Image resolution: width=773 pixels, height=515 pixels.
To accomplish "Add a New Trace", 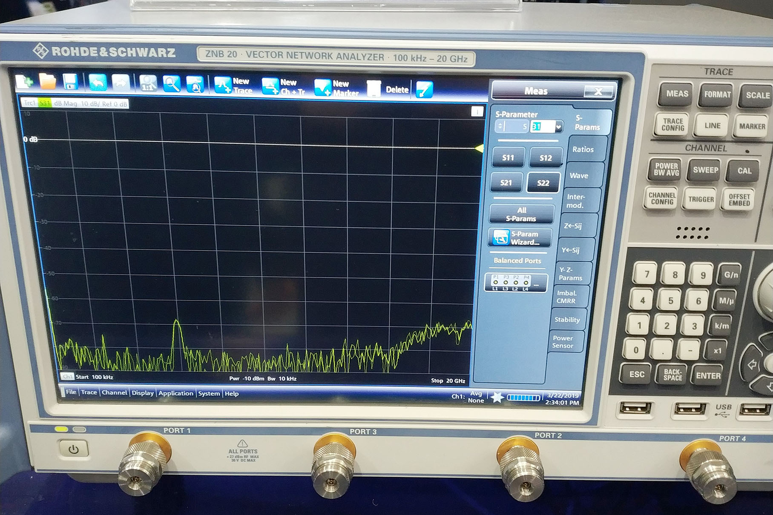I will point(233,86).
